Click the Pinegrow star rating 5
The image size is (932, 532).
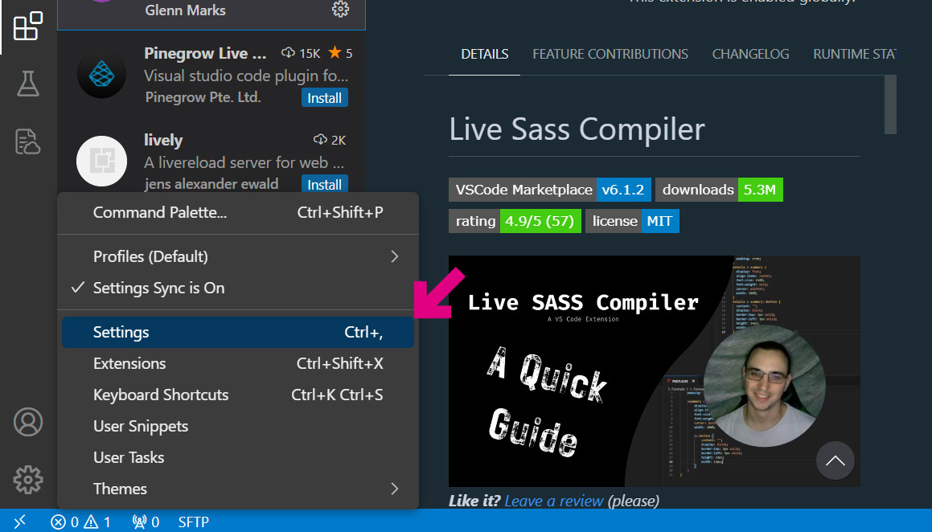341,53
